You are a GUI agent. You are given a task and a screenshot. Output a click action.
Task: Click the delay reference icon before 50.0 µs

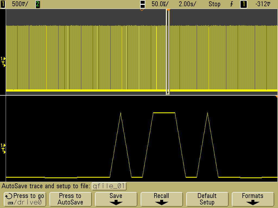(143, 4)
